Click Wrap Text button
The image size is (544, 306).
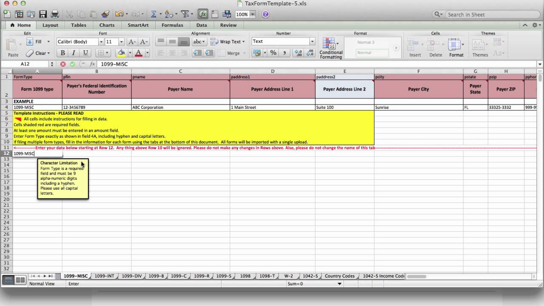pos(226,42)
